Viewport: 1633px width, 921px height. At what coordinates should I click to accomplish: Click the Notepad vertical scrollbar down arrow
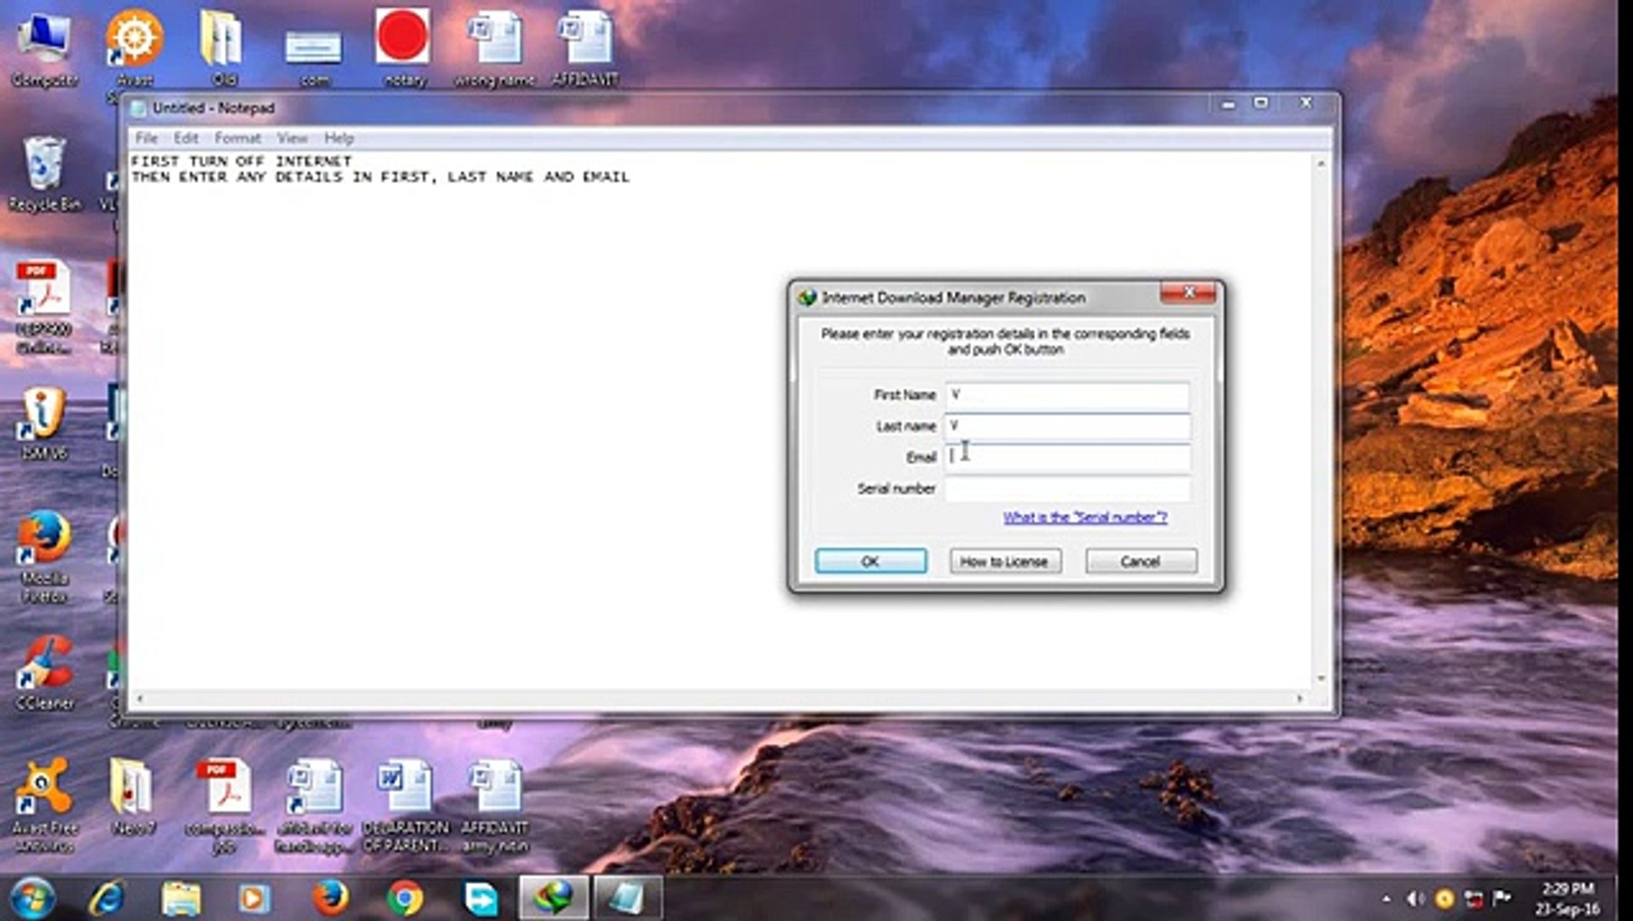(x=1321, y=679)
